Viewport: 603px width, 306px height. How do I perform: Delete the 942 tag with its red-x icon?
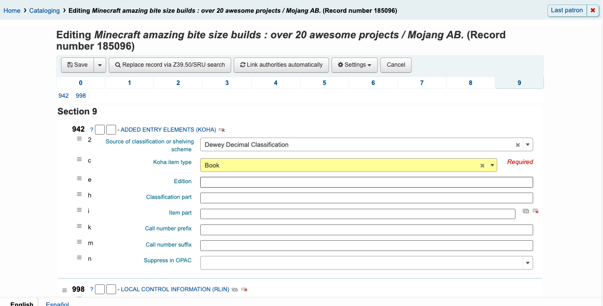pyautogui.click(x=222, y=130)
